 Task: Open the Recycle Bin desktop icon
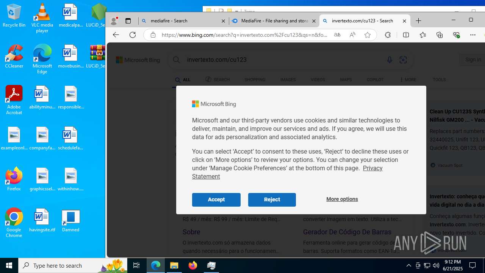pos(14,16)
